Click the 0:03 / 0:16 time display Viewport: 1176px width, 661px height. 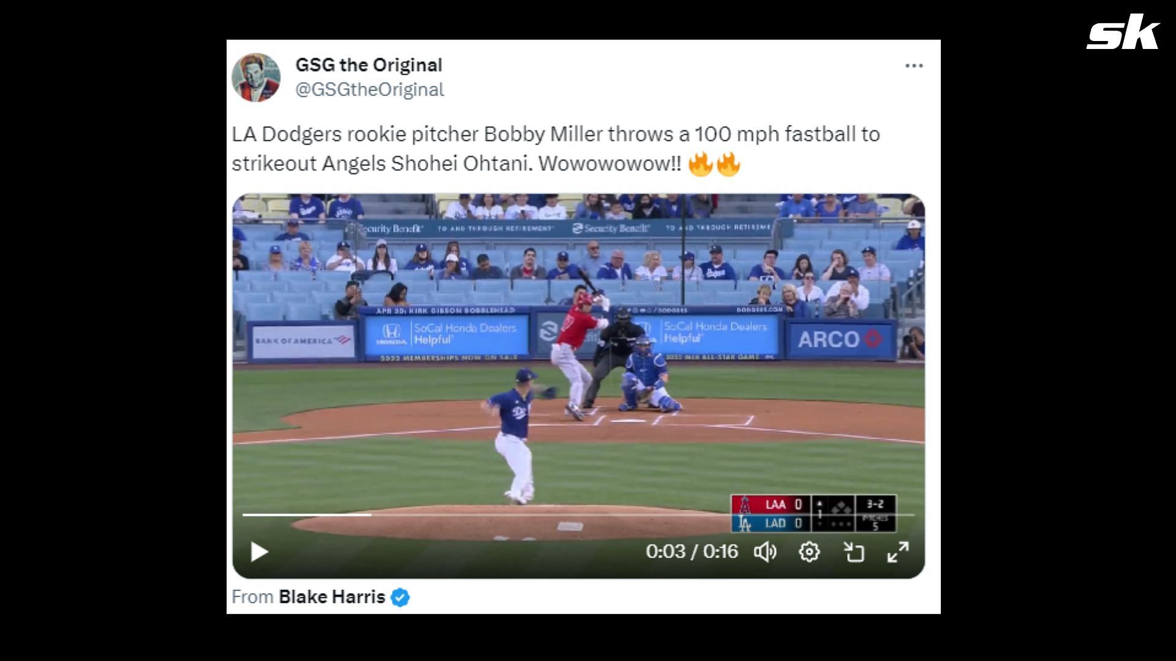point(692,551)
